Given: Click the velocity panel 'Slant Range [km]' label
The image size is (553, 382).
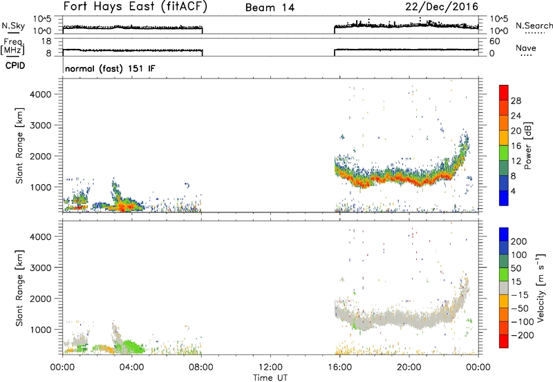Looking at the screenshot, I should pos(19,288).
